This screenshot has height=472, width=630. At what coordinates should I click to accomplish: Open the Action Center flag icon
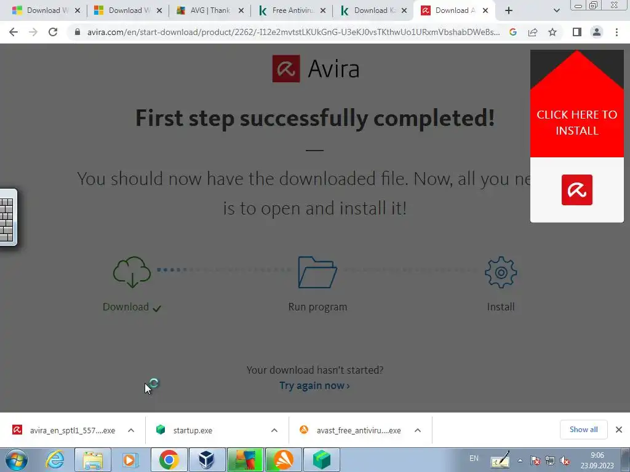point(535,460)
